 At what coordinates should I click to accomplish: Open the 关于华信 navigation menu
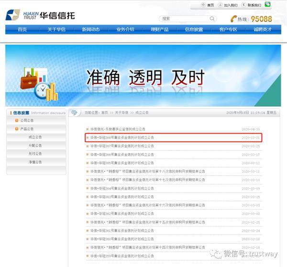(x=56, y=30)
